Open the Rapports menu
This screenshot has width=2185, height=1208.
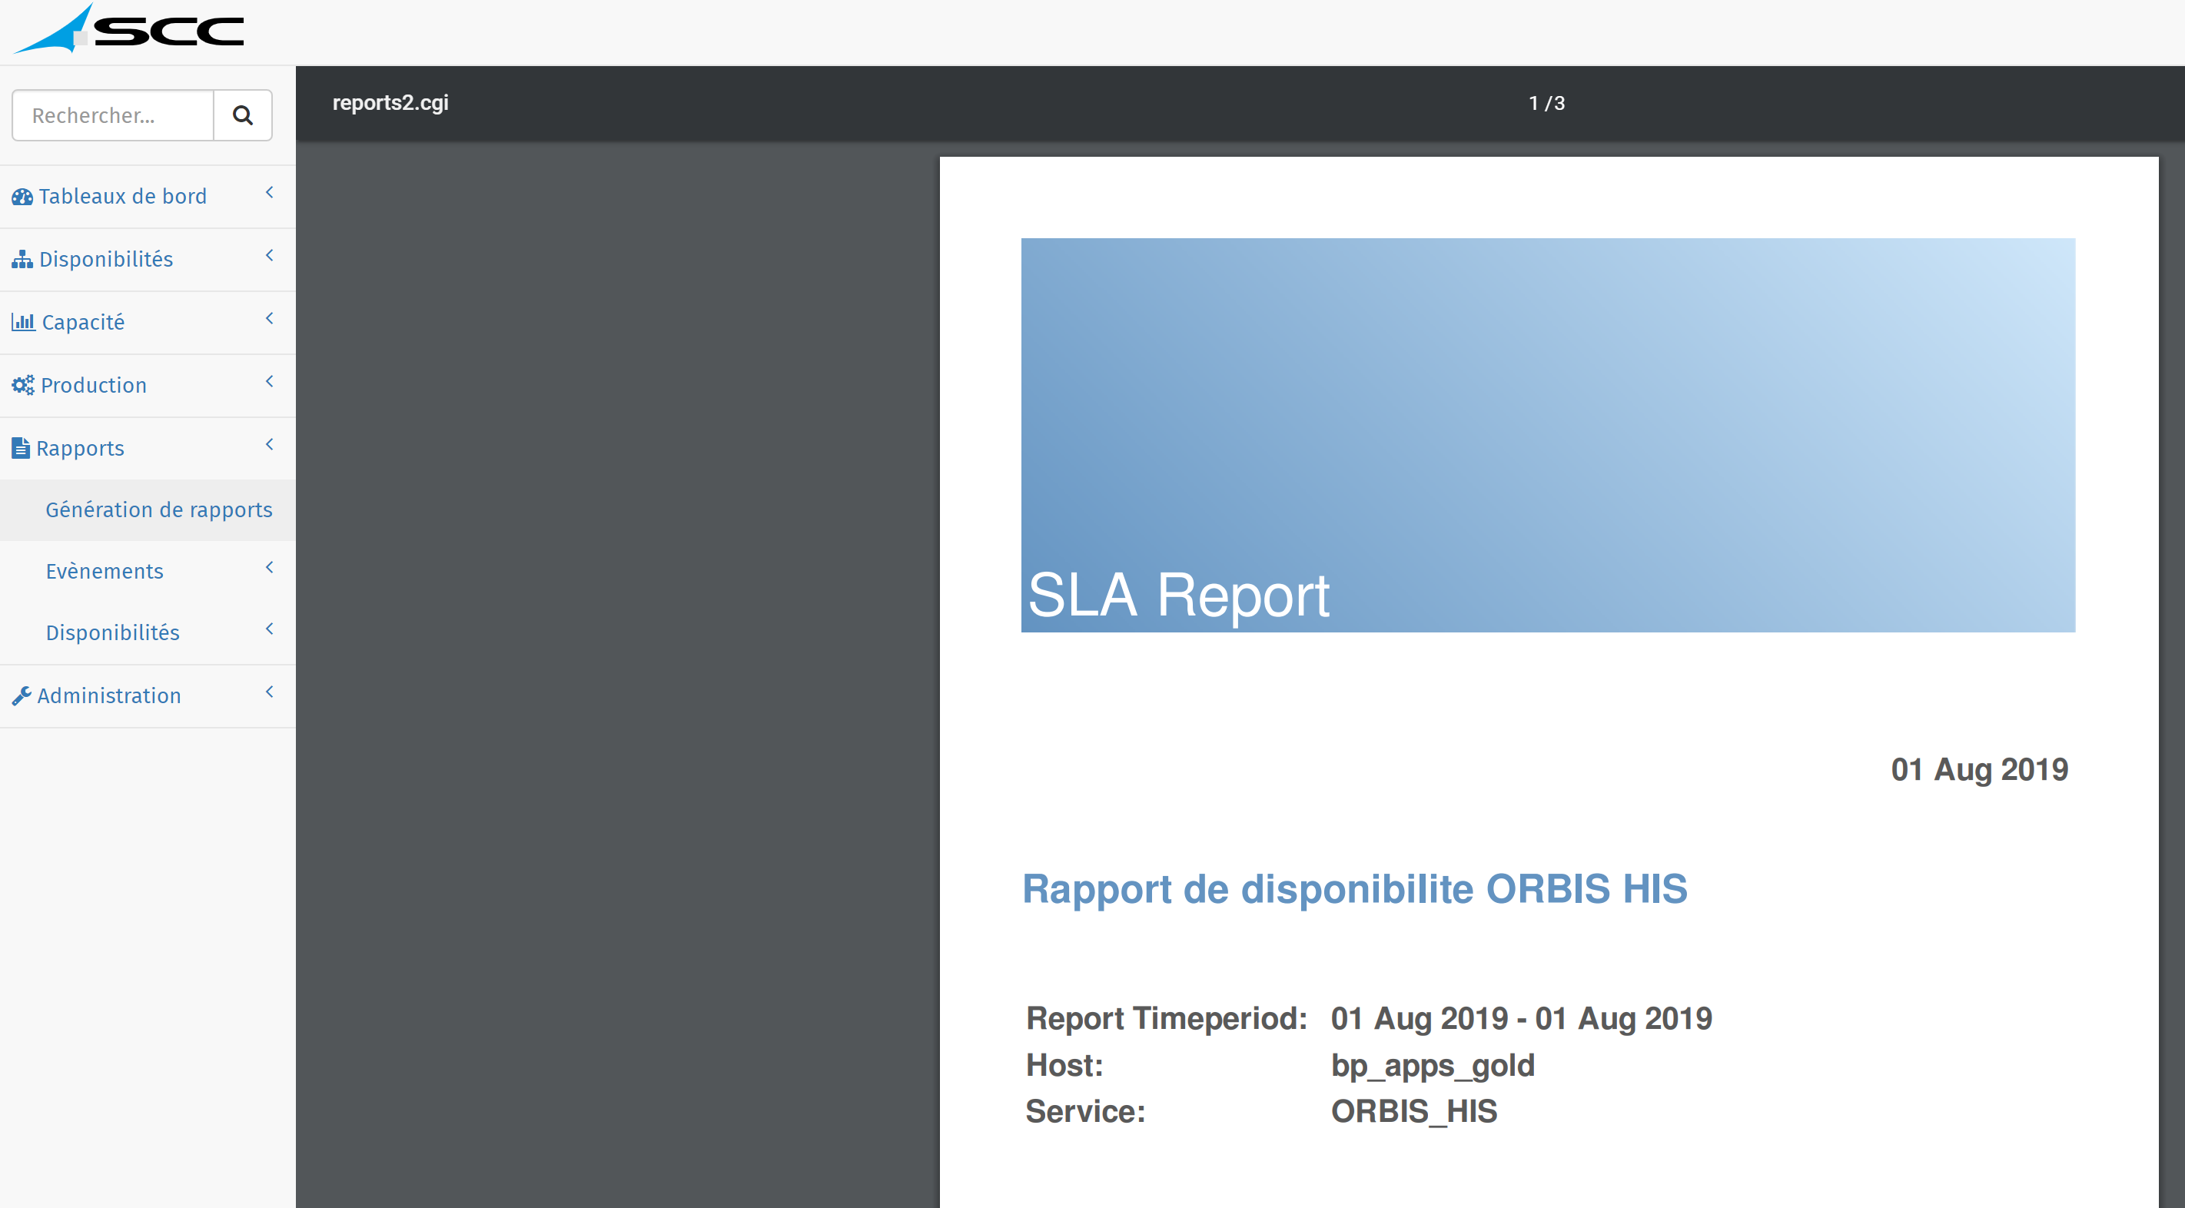[x=81, y=448]
